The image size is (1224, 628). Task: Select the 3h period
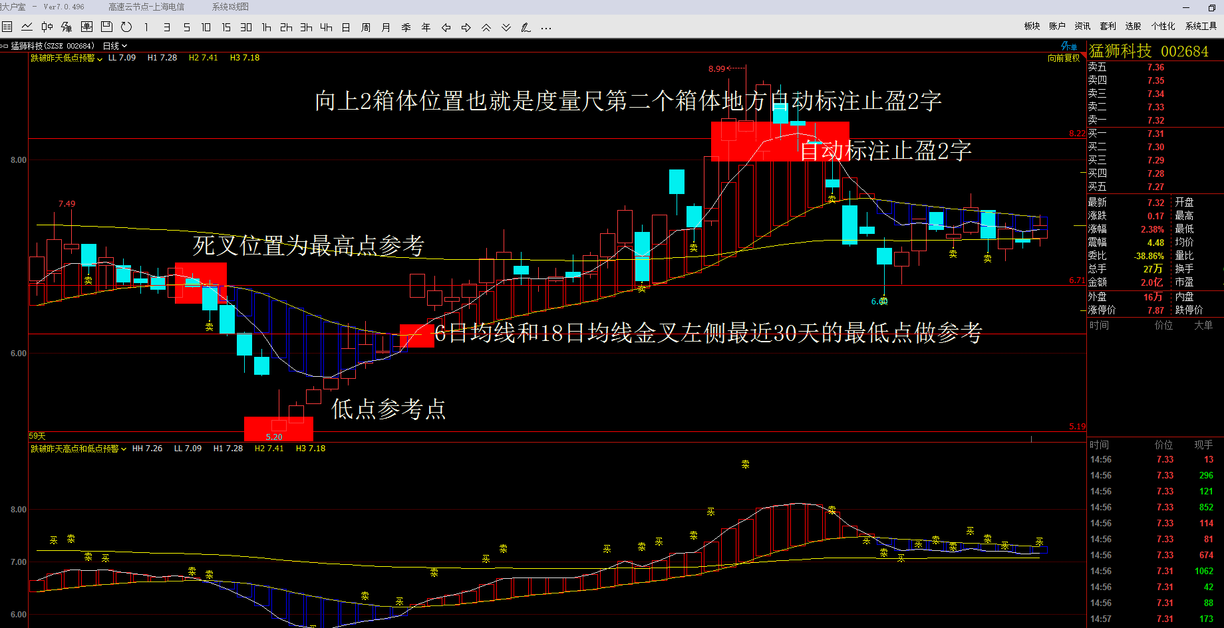tap(306, 27)
